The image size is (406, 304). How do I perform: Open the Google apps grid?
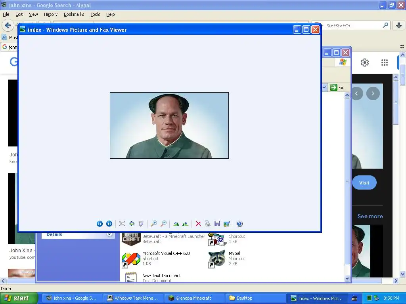click(385, 63)
